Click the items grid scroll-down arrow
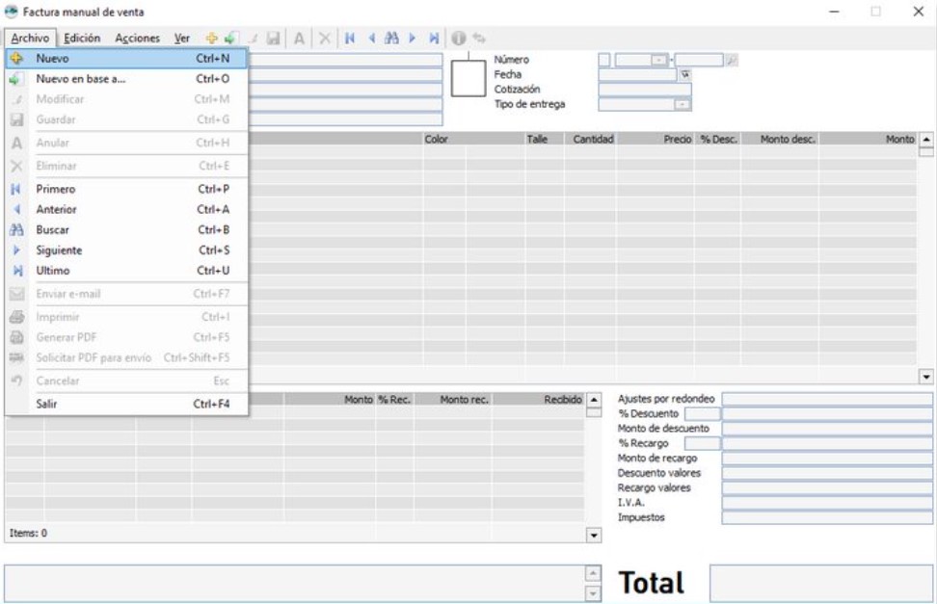This screenshot has width=937, height=604. [926, 378]
